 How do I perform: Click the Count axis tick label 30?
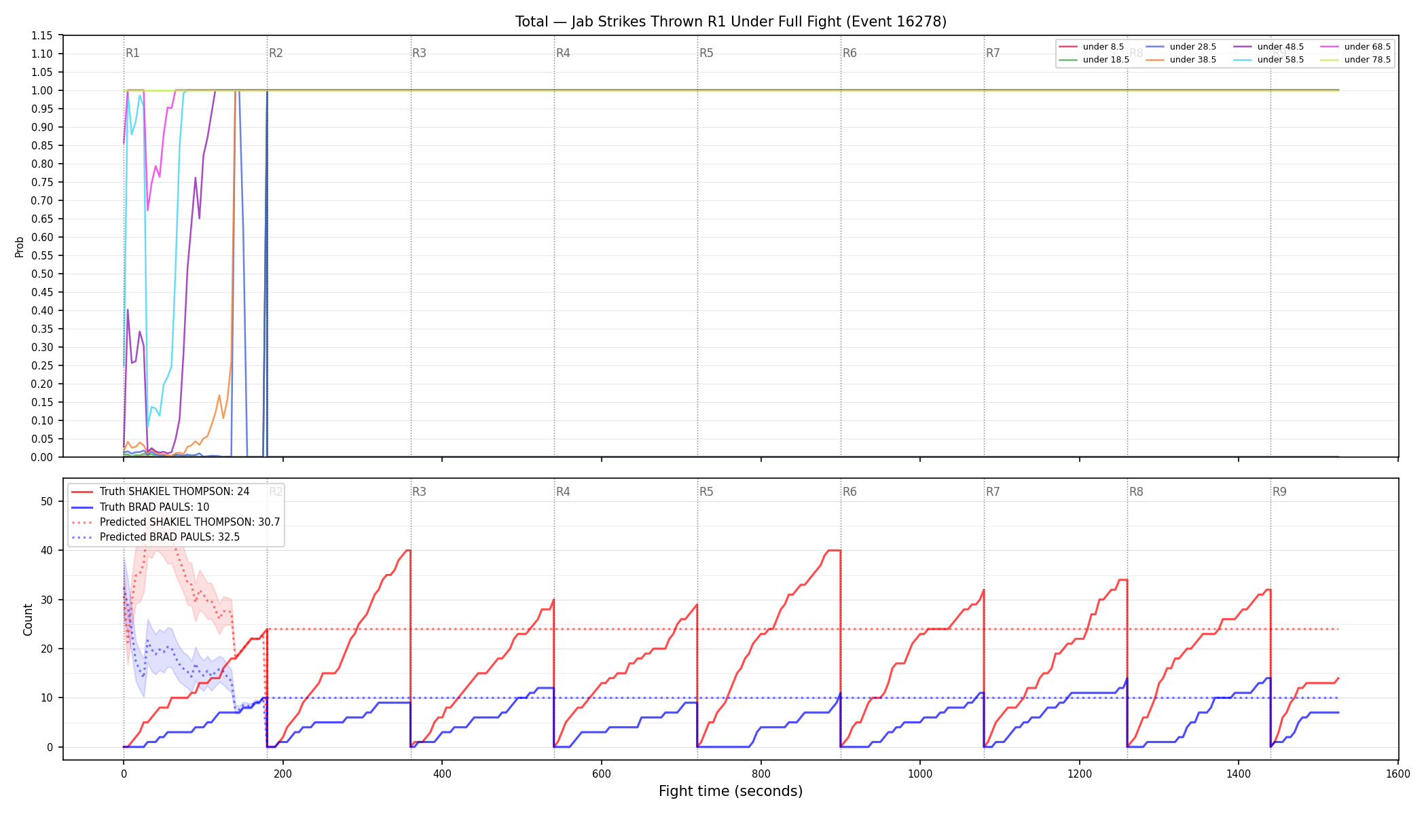click(x=47, y=600)
